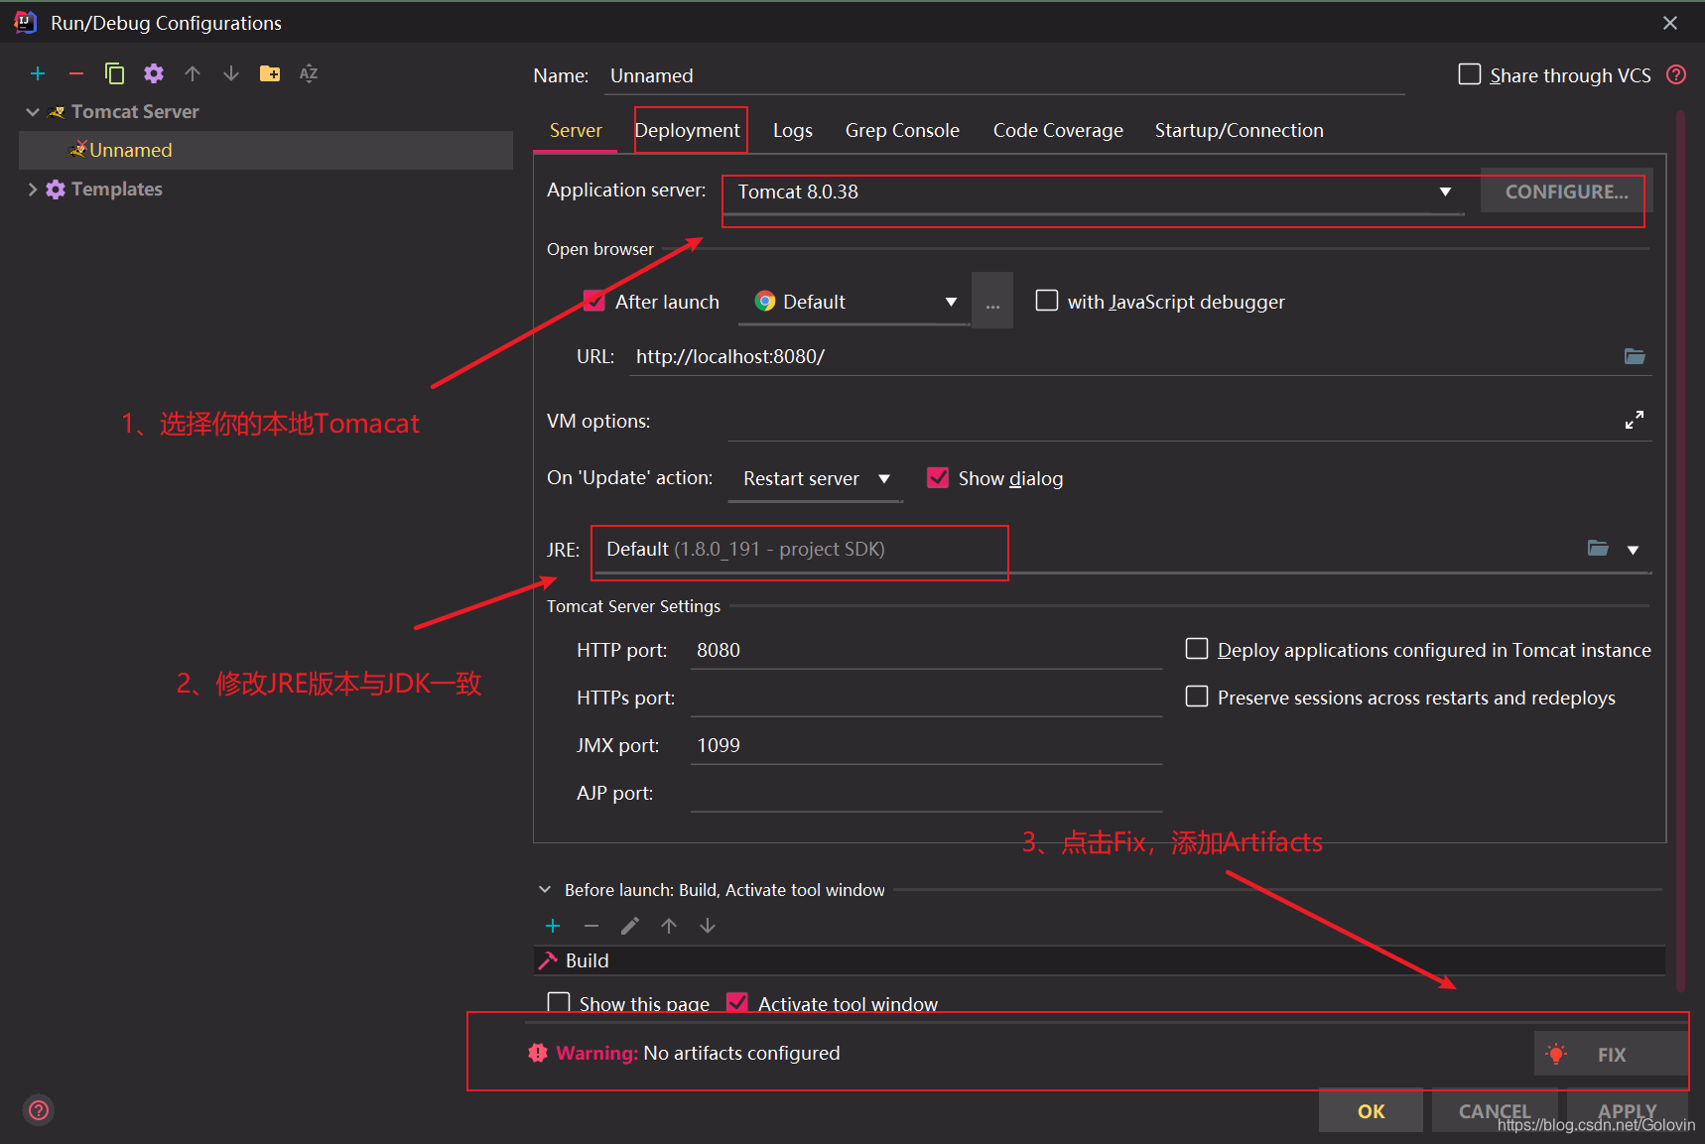Open Default browser dropdown
The width and height of the screenshot is (1705, 1144).
pyautogui.click(x=951, y=302)
